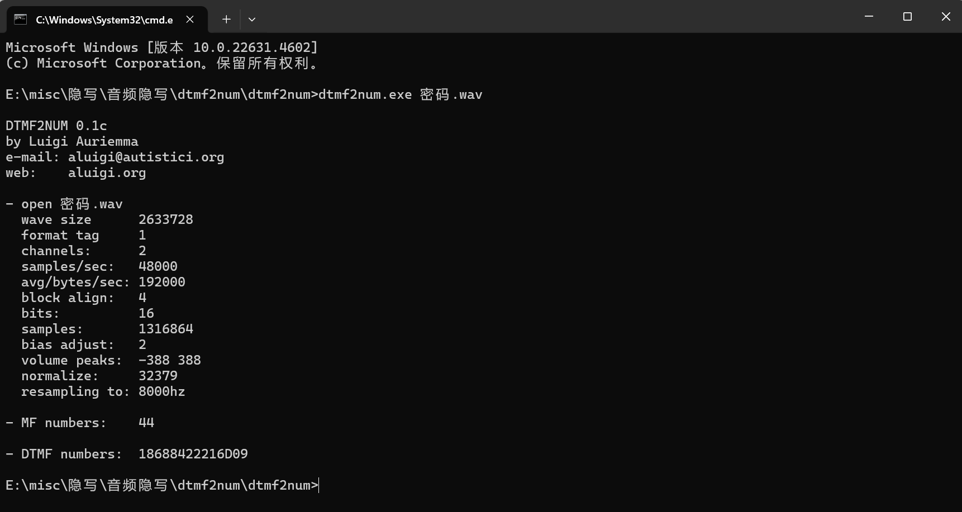962x512 pixels.
Task: Click the wave size value 2633728
Action: point(166,219)
